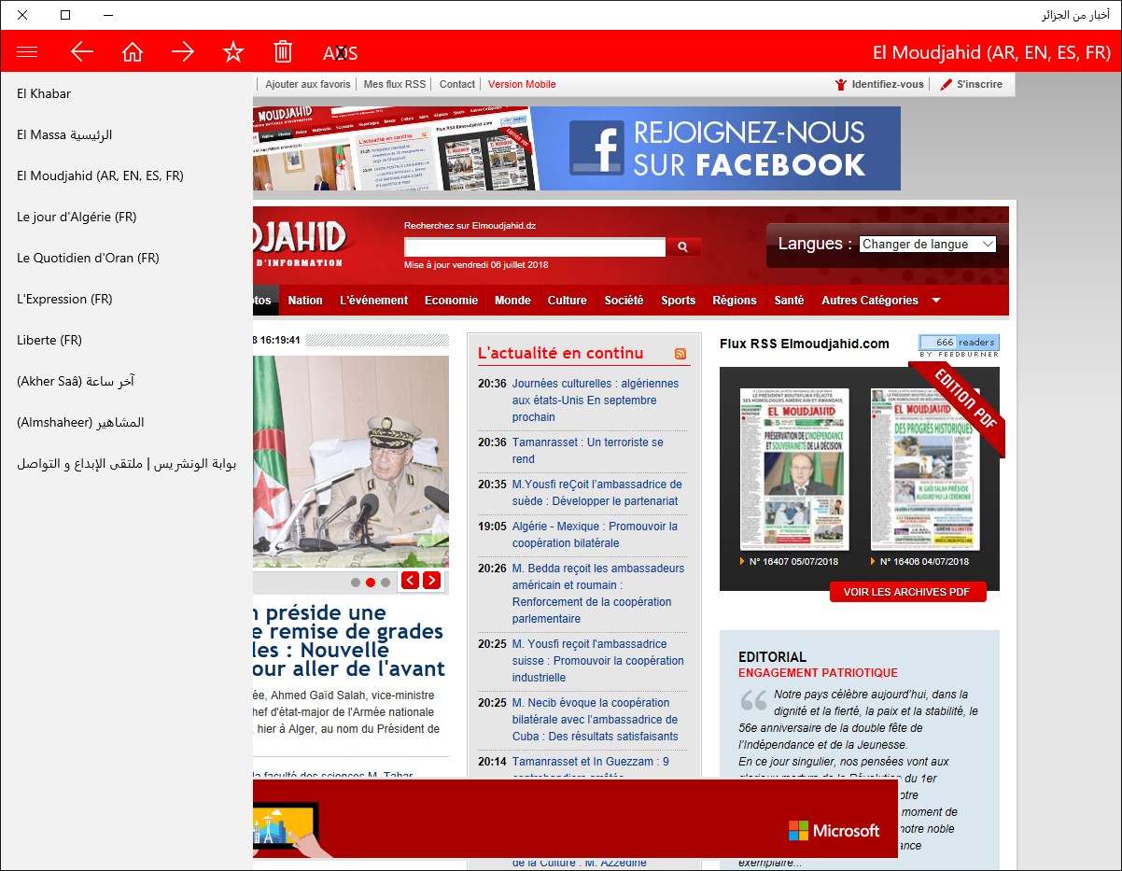
Task: Click the trash delete icon
Action: coord(283,52)
